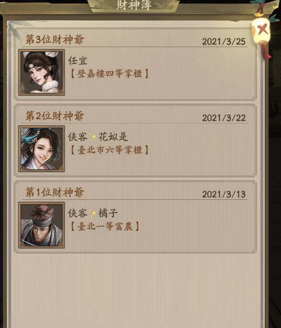Viewport: 281px width, 328px height.
Task: Click the 2021/3/22 date entry
Action: 224,118
